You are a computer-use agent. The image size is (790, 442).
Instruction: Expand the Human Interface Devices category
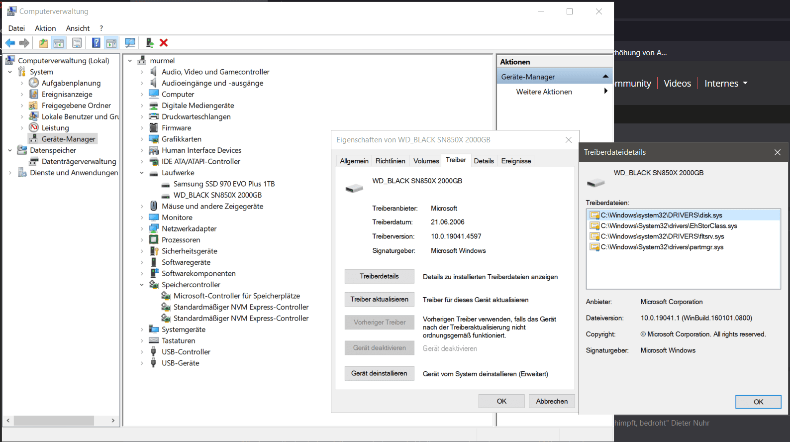(142, 150)
